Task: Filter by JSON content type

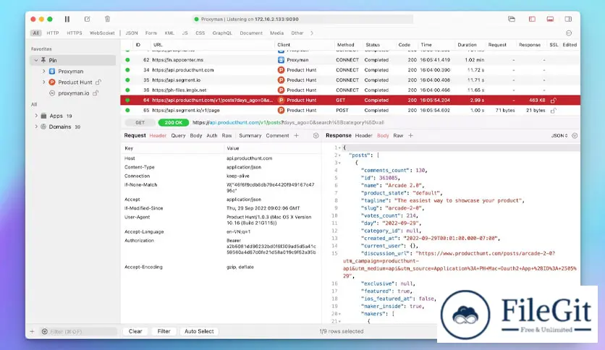Action: pos(132,33)
